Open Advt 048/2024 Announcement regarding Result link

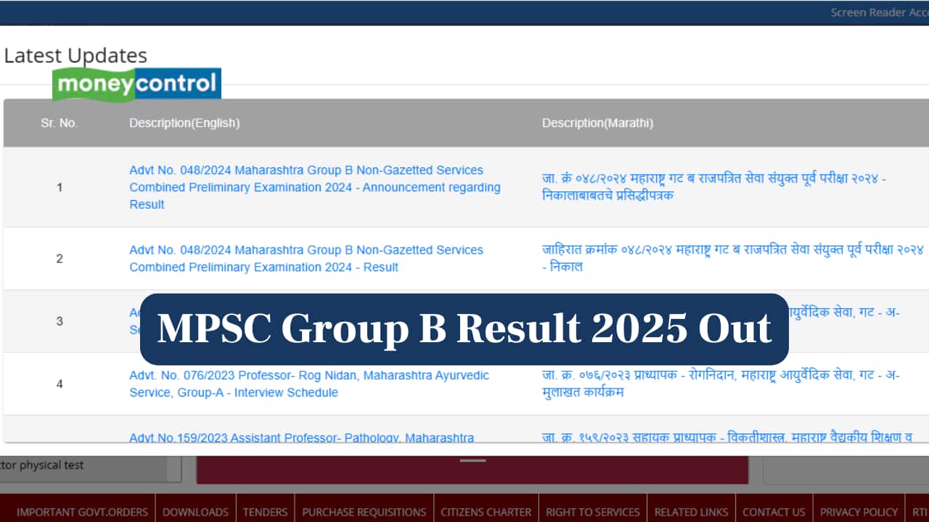pos(315,187)
